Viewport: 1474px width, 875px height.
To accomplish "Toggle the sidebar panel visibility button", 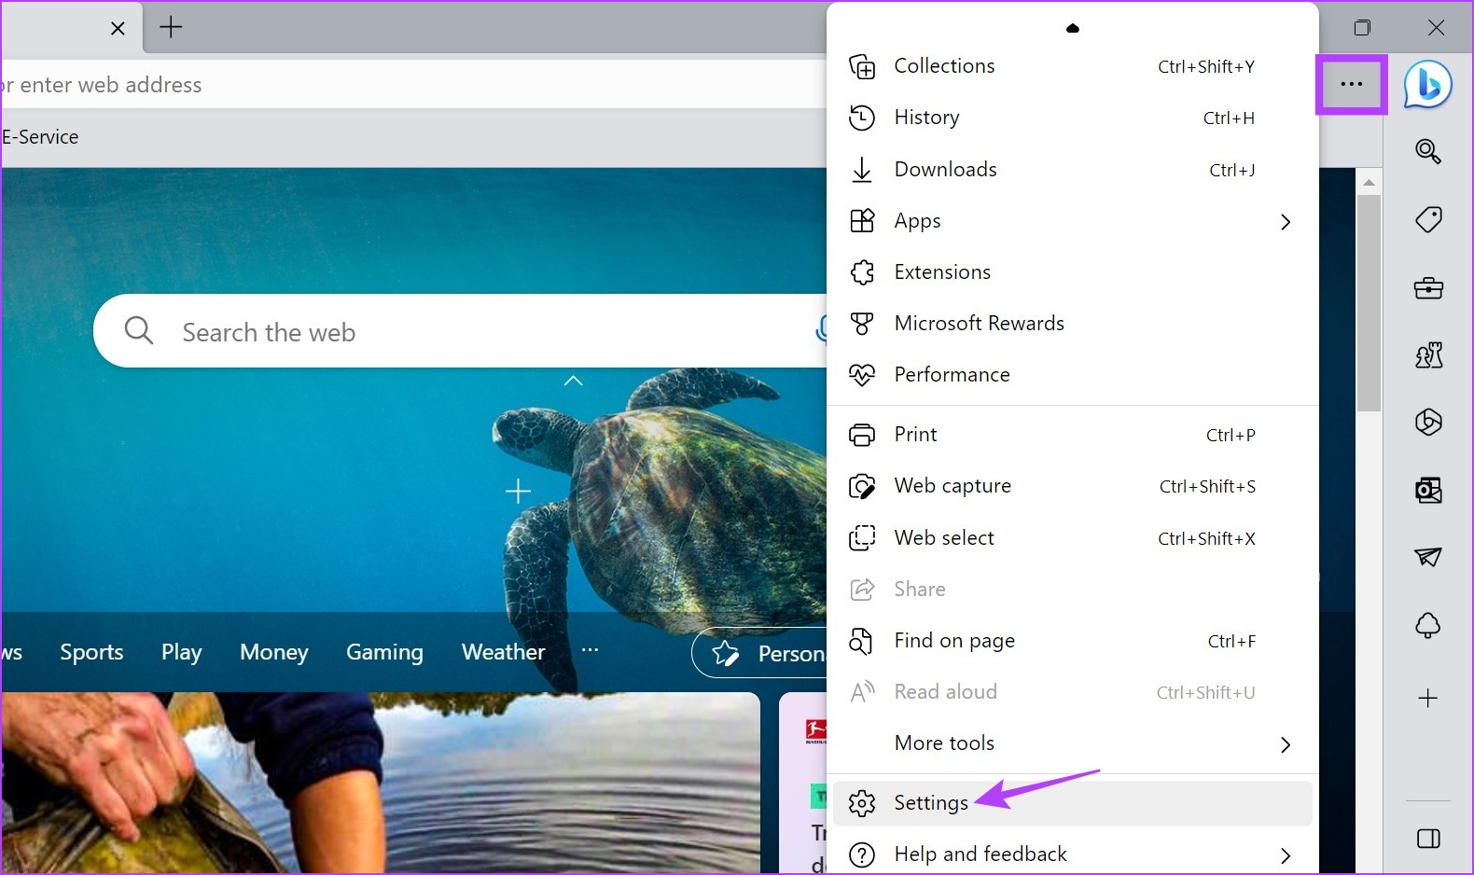I will 1427,839.
